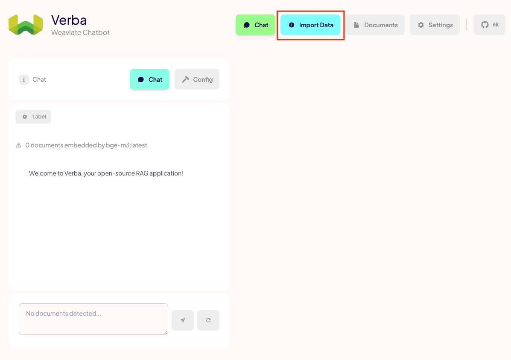Viewport: 511px width, 360px height.
Task: Click the Verba logo
Action: [26, 25]
